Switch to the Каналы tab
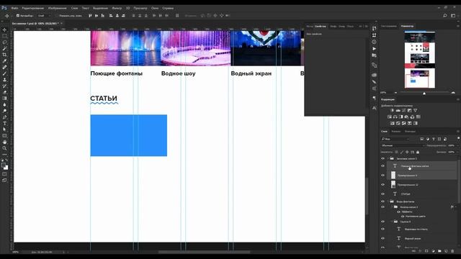 [x=395, y=132]
